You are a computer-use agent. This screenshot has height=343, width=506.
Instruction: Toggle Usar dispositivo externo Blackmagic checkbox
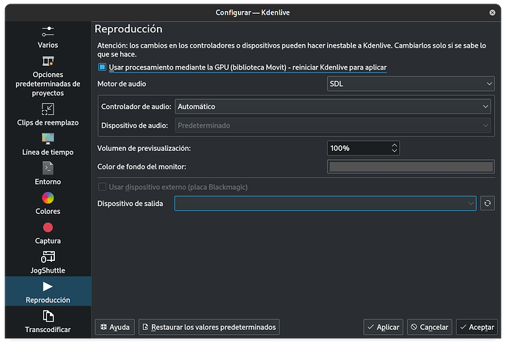[x=102, y=187]
